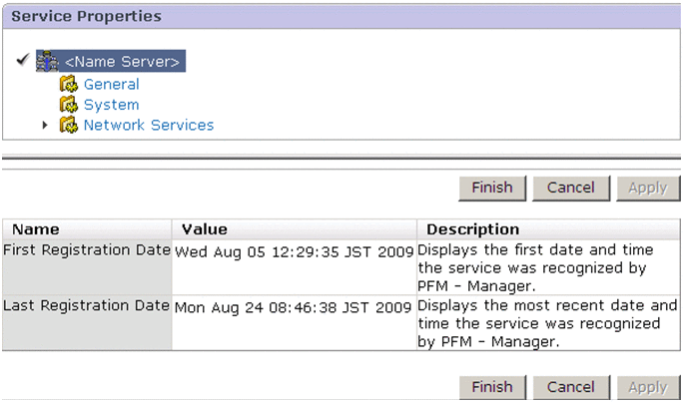Click Apply button below the properties table
This screenshot has height=404, width=684.
pyautogui.click(x=647, y=387)
